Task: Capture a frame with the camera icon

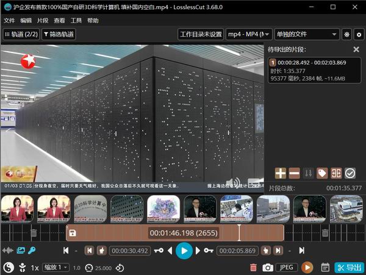Action: [267, 267]
